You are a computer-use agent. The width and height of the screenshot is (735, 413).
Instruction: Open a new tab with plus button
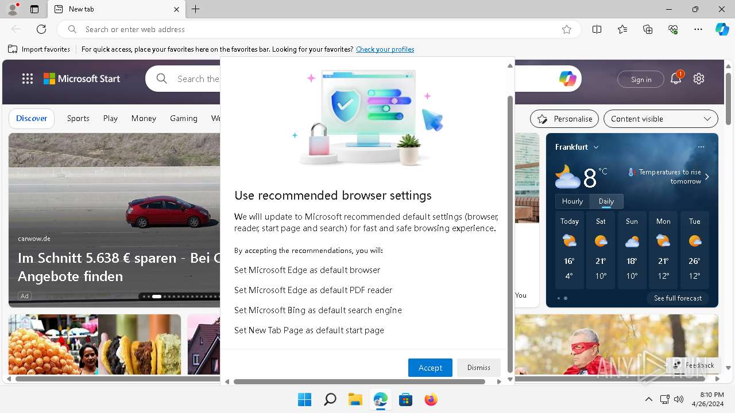pyautogui.click(x=196, y=9)
